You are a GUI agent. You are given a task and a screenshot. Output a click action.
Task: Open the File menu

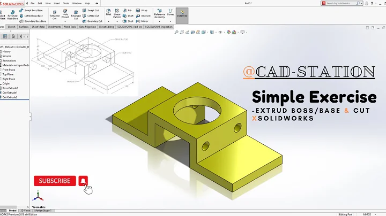tap(33, 3)
